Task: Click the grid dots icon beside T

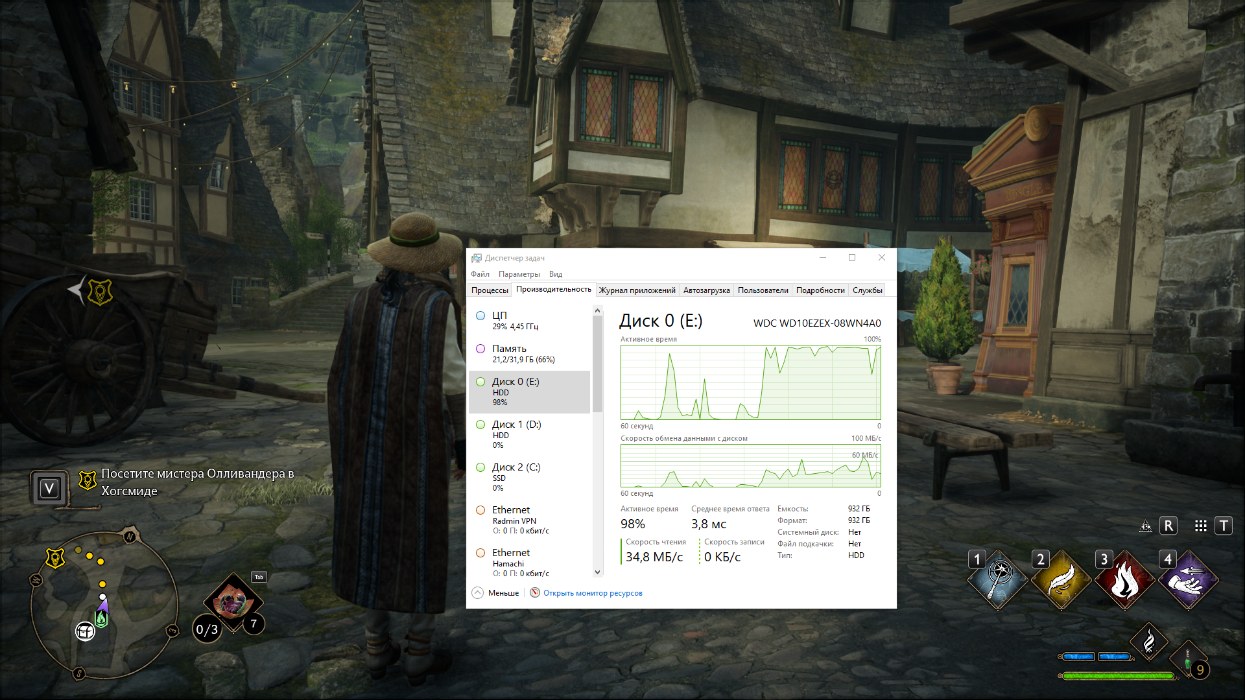Action: tap(1201, 526)
